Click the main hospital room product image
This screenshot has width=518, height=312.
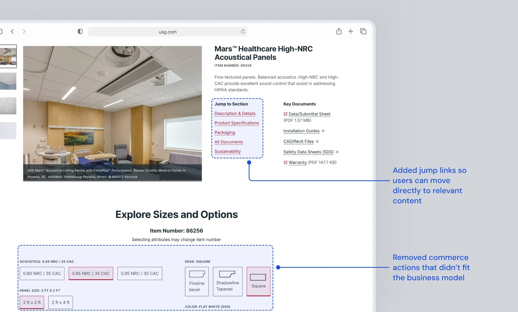point(112,114)
